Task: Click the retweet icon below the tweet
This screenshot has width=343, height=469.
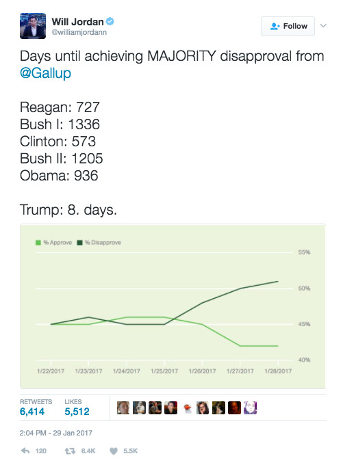Action: pyautogui.click(x=70, y=451)
